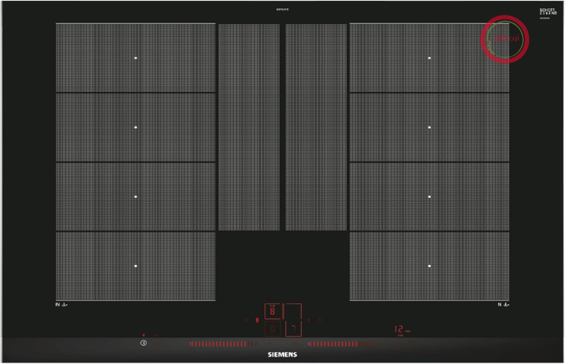Select the bottom-left zone display showing 0

tap(272, 329)
